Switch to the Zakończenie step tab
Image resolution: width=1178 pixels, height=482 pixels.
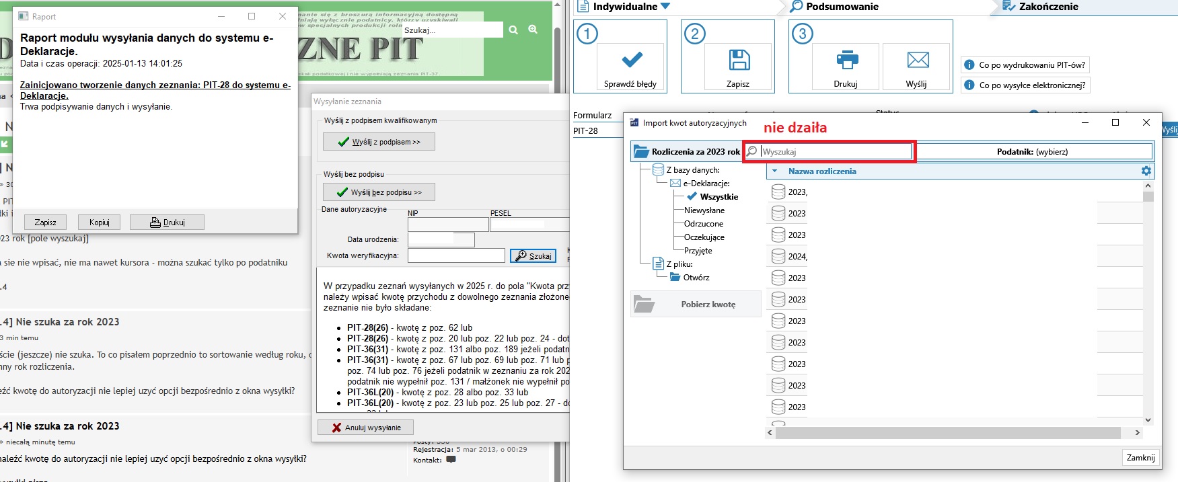coord(1047,7)
